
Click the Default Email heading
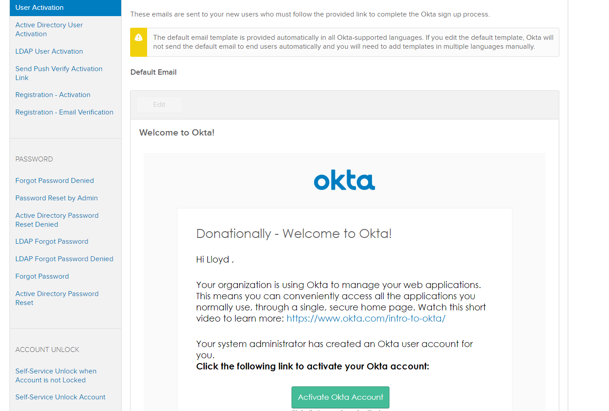coord(153,72)
